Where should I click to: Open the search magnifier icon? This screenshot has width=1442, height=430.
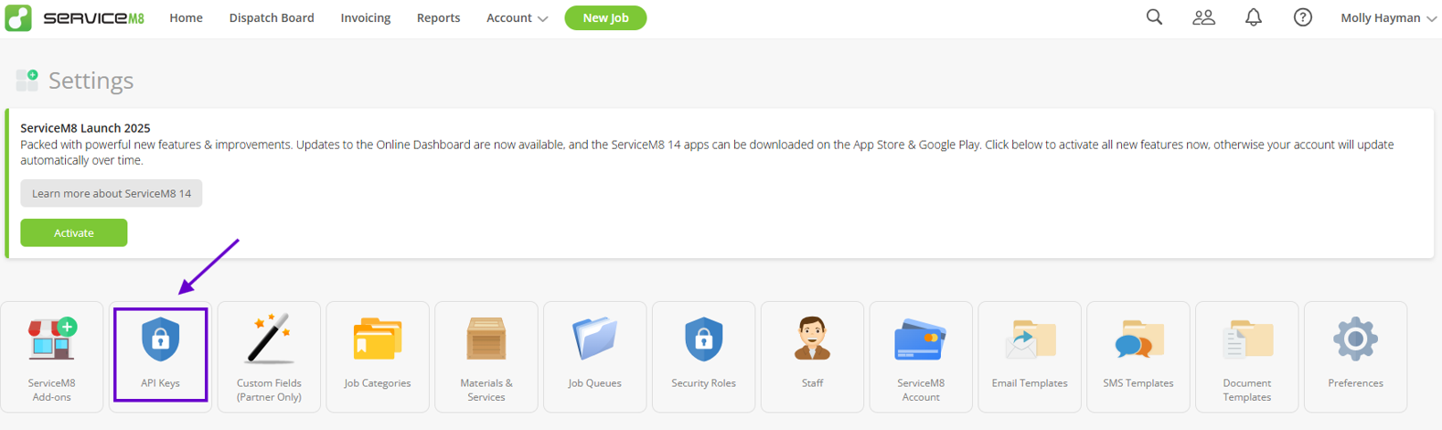coord(1154,17)
